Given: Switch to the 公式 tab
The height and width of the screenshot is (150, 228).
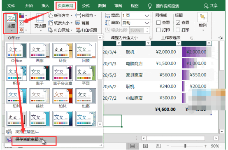Looking at the screenshot, I should point(86,6).
